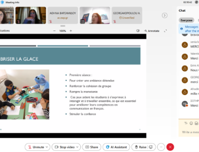Toggle the Unmute microphone button
199x152 pixels.
pyautogui.click(x=36, y=147)
